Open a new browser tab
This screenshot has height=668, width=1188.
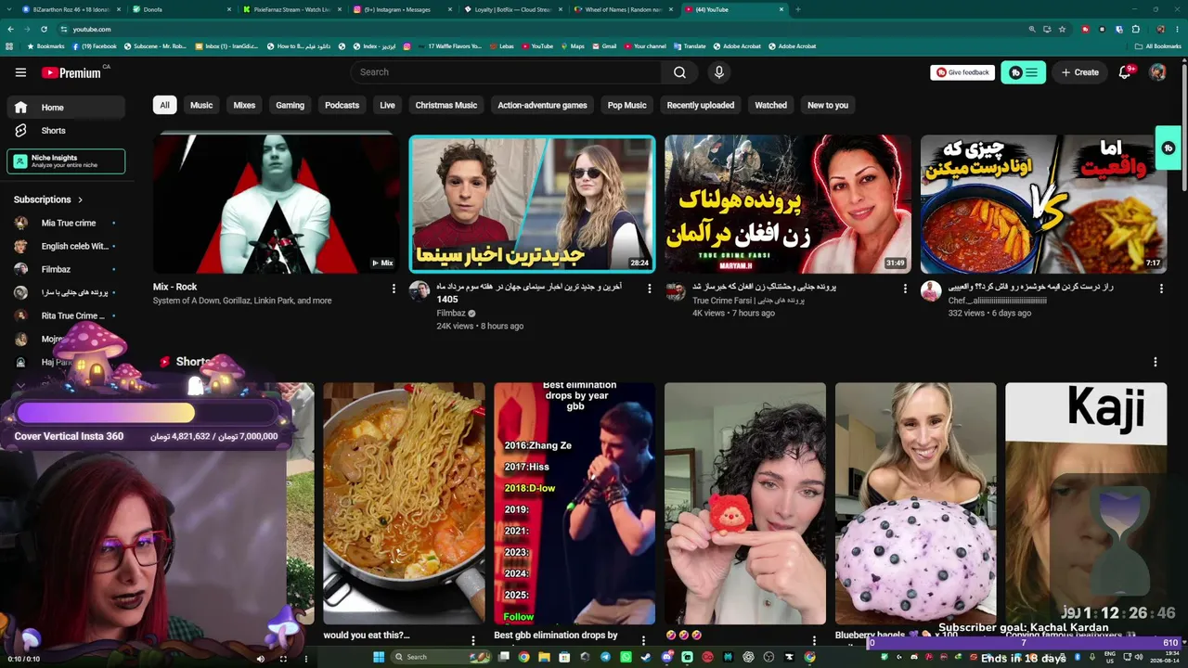[x=797, y=9]
